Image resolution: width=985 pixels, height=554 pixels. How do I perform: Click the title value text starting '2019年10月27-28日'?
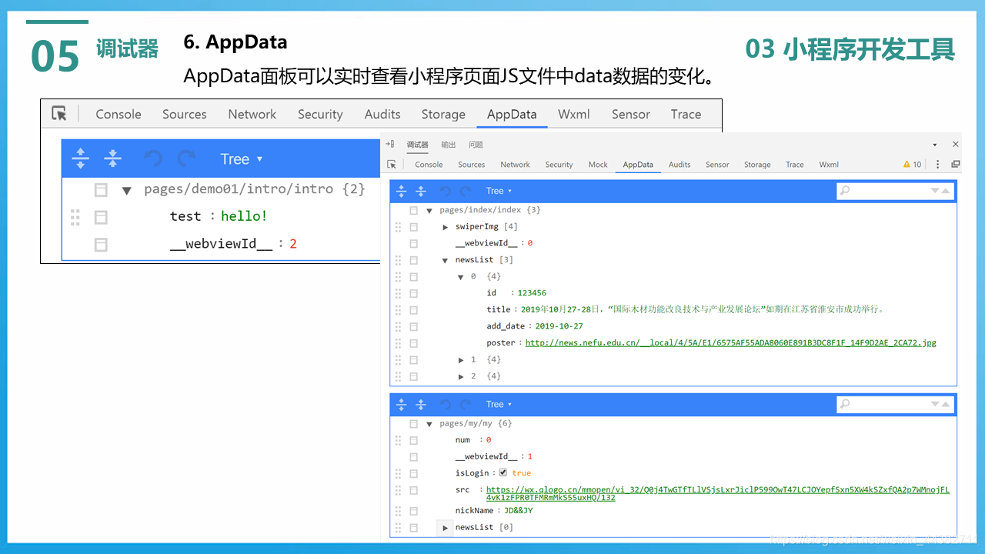tap(703, 309)
